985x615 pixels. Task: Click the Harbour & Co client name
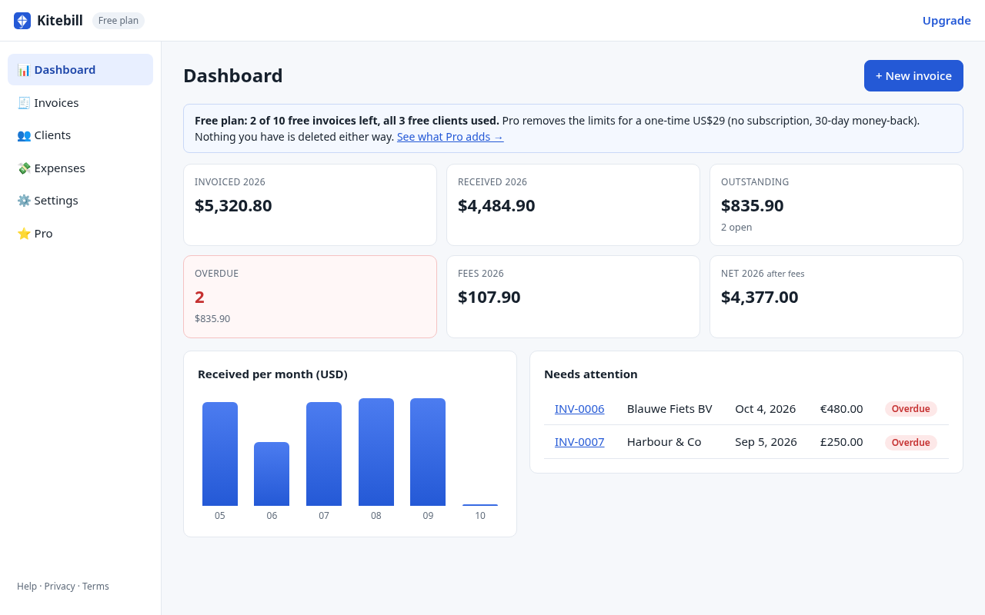coord(664,442)
